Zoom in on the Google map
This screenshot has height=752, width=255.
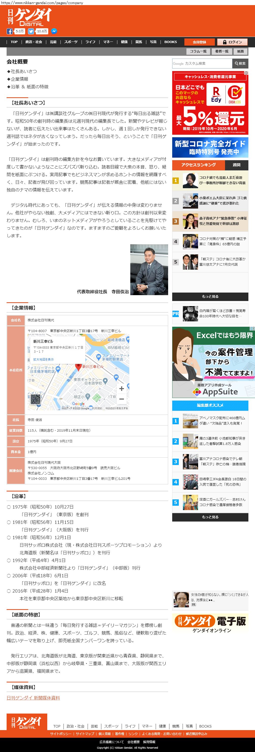(122, 389)
